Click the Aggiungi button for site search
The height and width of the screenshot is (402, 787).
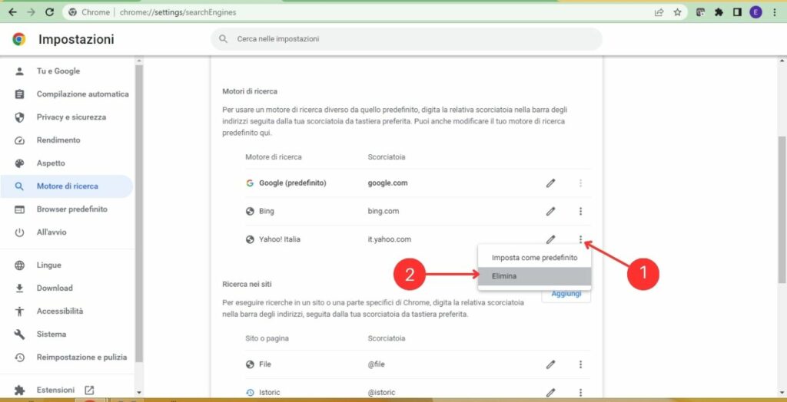tap(566, 295)
